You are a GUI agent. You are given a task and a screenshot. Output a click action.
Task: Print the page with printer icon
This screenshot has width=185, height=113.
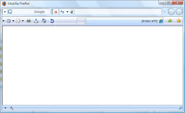point(29,21)
